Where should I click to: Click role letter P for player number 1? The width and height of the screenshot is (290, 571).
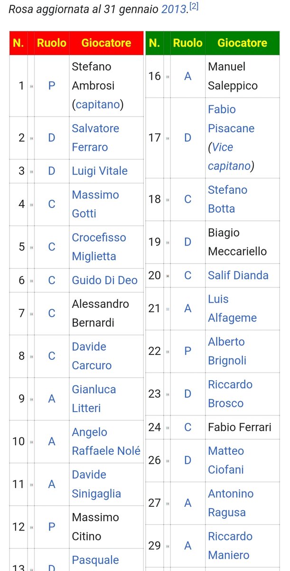(52, 86)
